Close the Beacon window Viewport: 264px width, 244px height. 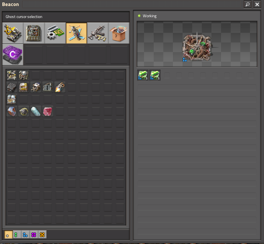tap(257, 4)
